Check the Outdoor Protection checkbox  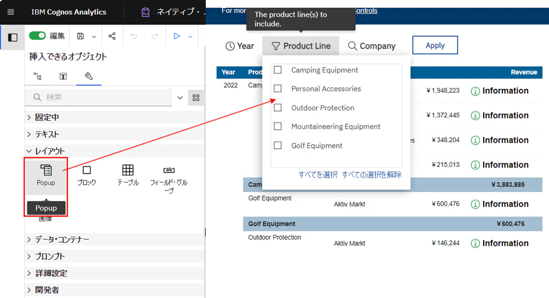point(278,107)
